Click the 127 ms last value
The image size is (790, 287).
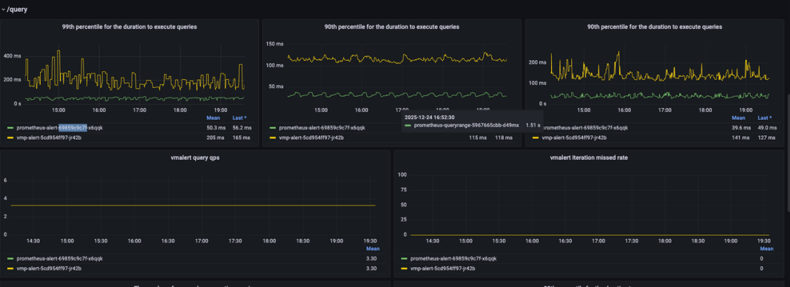click(766, 138)
